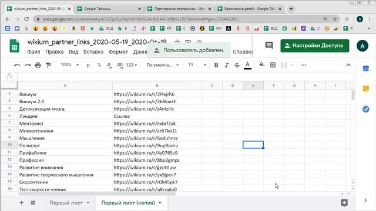Decrease decimal places
This screenshot has height=211, width=376.
click(109, 65)
